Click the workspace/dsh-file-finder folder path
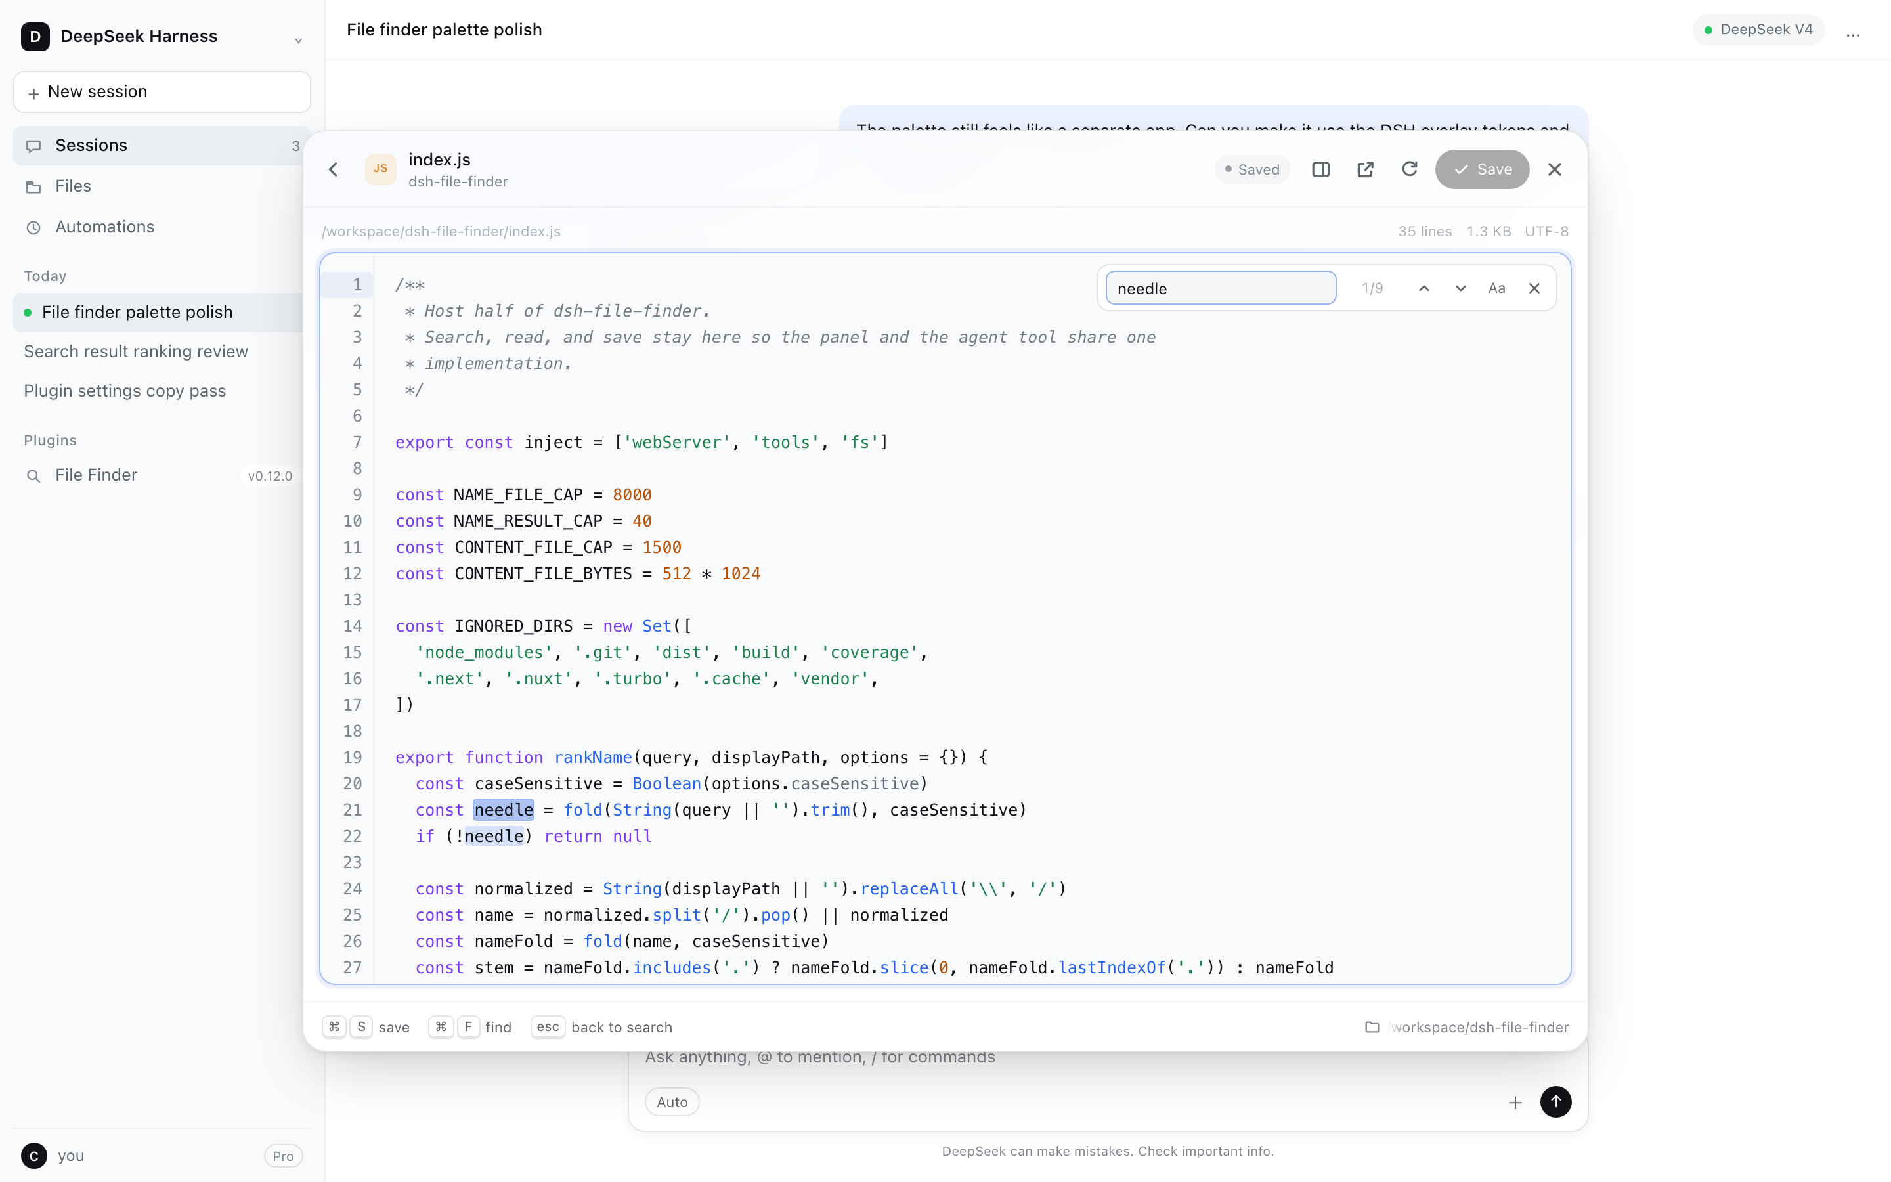Image resolution: width=1891 pixels, height=1182 pixels. [x=1467, y=1027]
